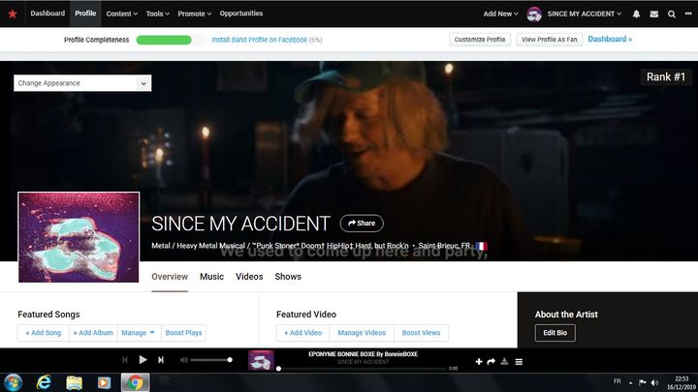
Task: Open the Add New dropdown
Action: click(x=501, y=14)
